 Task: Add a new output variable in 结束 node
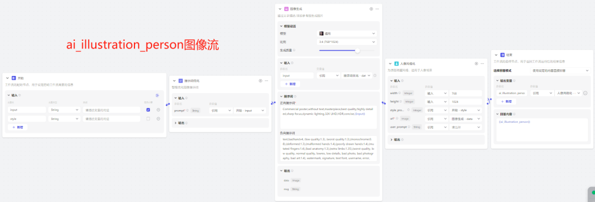[x=506, y=102]
